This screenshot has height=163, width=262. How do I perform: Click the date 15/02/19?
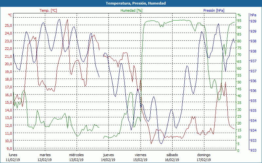pos(140,160)
